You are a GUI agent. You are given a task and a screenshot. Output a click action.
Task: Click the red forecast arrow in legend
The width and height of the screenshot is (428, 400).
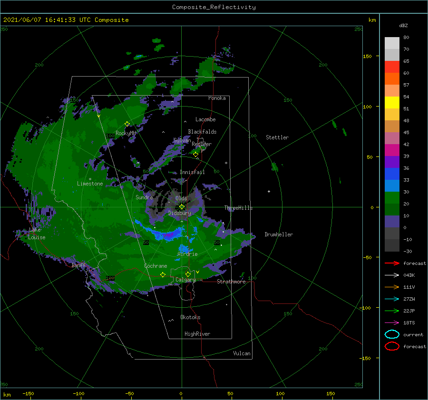click(392, 263)
